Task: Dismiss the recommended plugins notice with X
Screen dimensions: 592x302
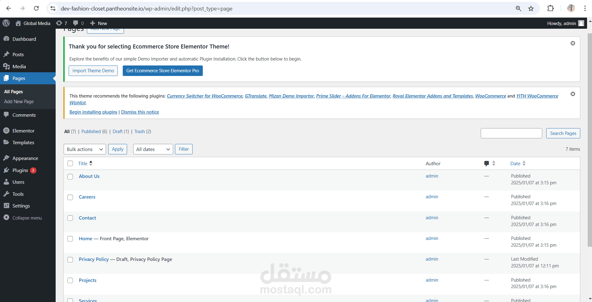Action: pyautogui.click(x=573, y=94)
